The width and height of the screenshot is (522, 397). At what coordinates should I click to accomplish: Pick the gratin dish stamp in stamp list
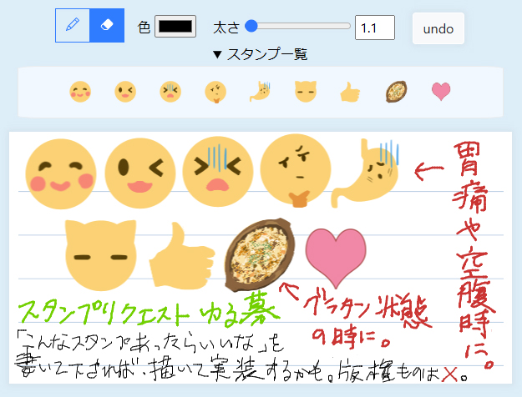[396, 92]
